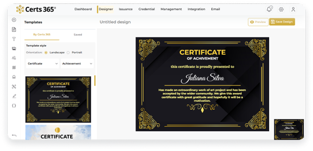Select the CERTIFICATE heading on canvas

point(202,52)
